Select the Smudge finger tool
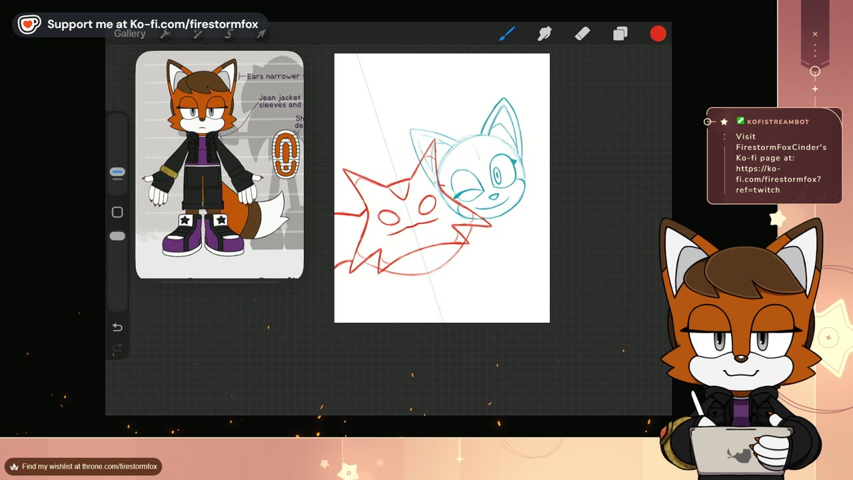The image size is (853, 480). click(545, 33)
